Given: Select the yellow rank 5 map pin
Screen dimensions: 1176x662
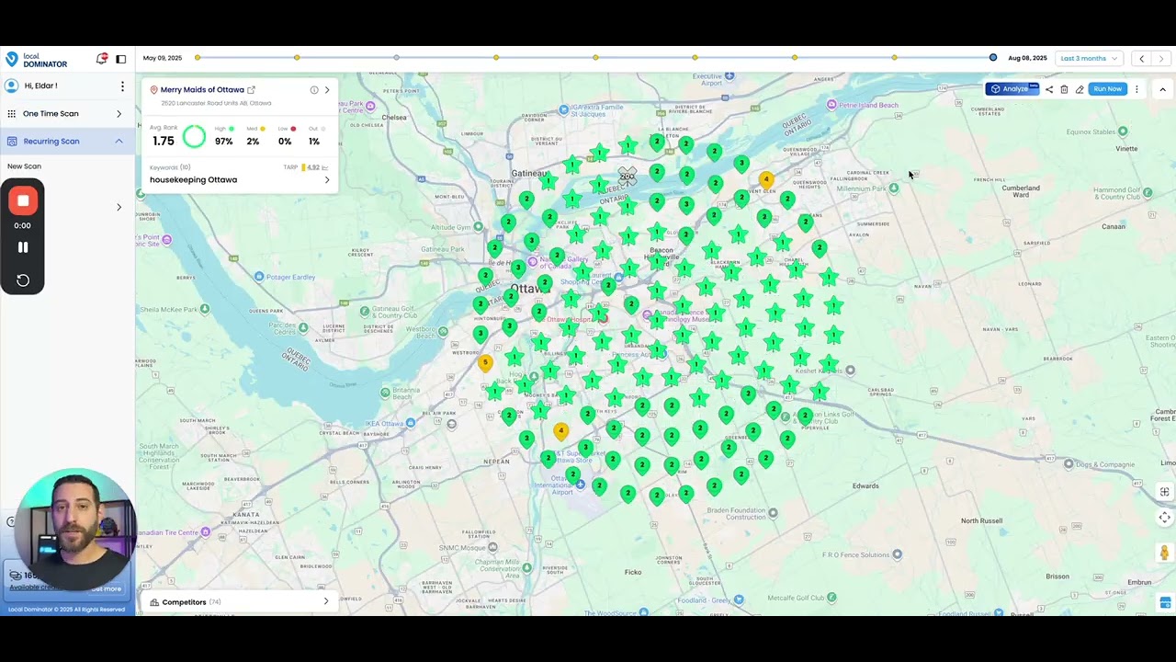Looking at the screenshot, I should (x=485, y=364).
